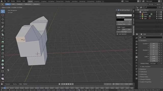
Task: Choose the Annotate pencil tool
Action: point(3,31)
